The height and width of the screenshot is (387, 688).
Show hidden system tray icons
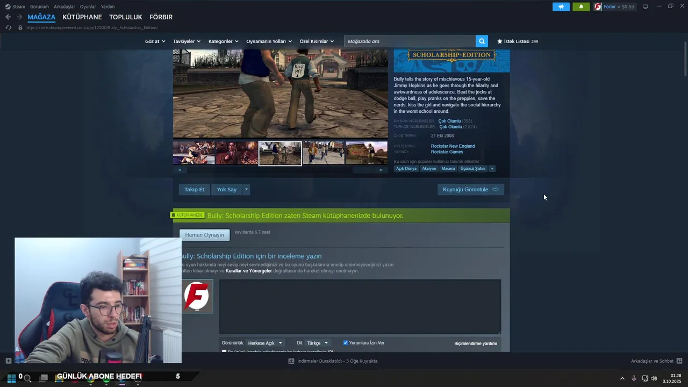tap(622, 378)
